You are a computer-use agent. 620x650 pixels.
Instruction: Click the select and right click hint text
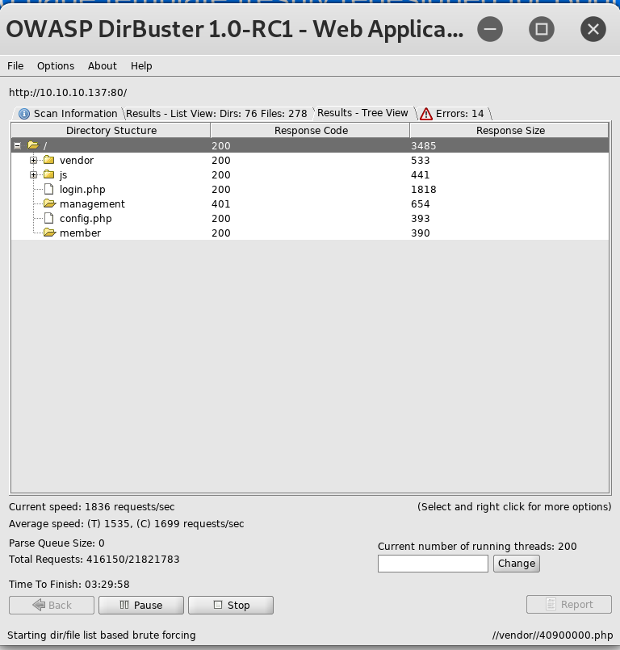(514, 507)
